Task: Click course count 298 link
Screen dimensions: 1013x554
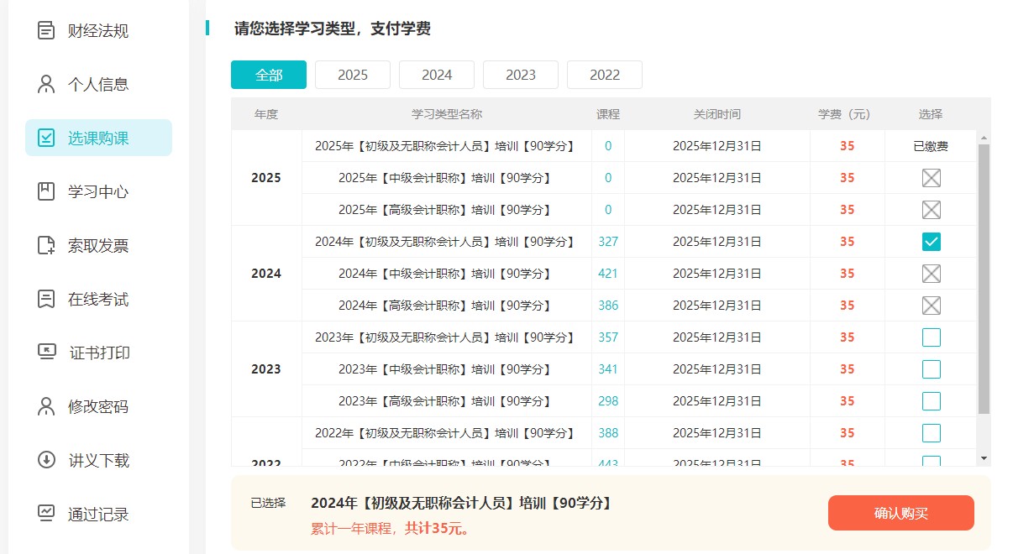Action: pyautogui.click(x=608, y=401)
